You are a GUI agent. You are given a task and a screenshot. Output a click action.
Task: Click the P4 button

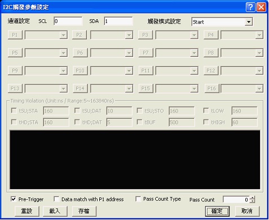click(211, 35)
